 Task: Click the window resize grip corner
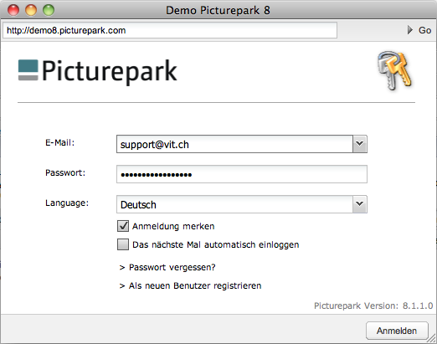click(432, 338)
